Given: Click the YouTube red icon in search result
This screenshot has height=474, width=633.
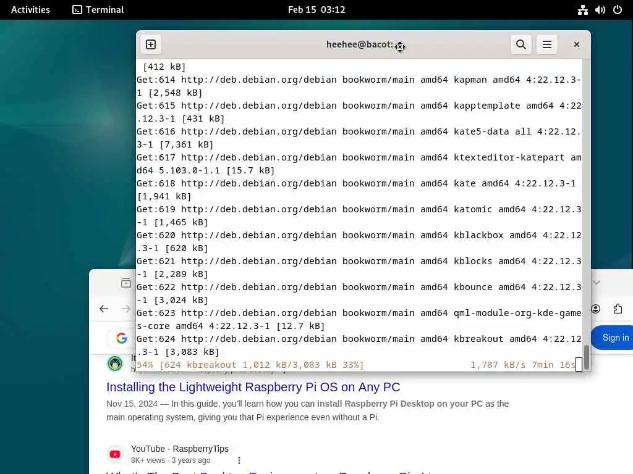Looking at the screenshot, I should click(115, 454).
